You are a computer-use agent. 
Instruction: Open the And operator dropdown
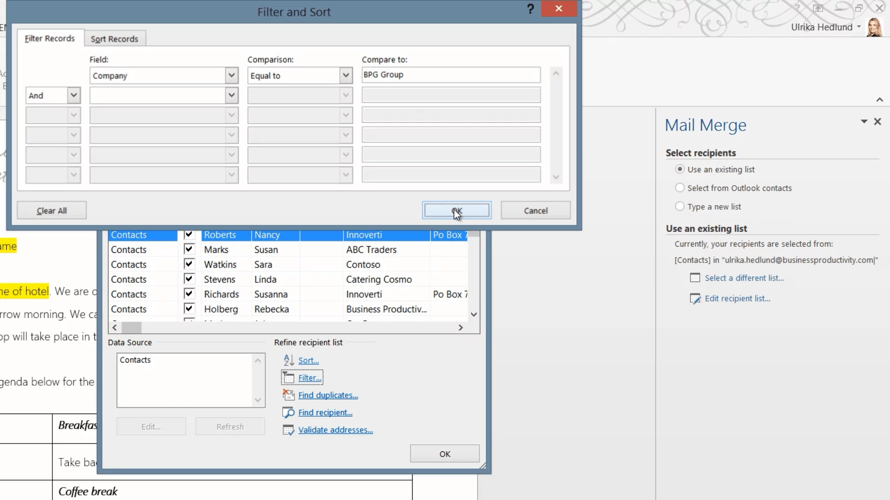coord(73,95)
